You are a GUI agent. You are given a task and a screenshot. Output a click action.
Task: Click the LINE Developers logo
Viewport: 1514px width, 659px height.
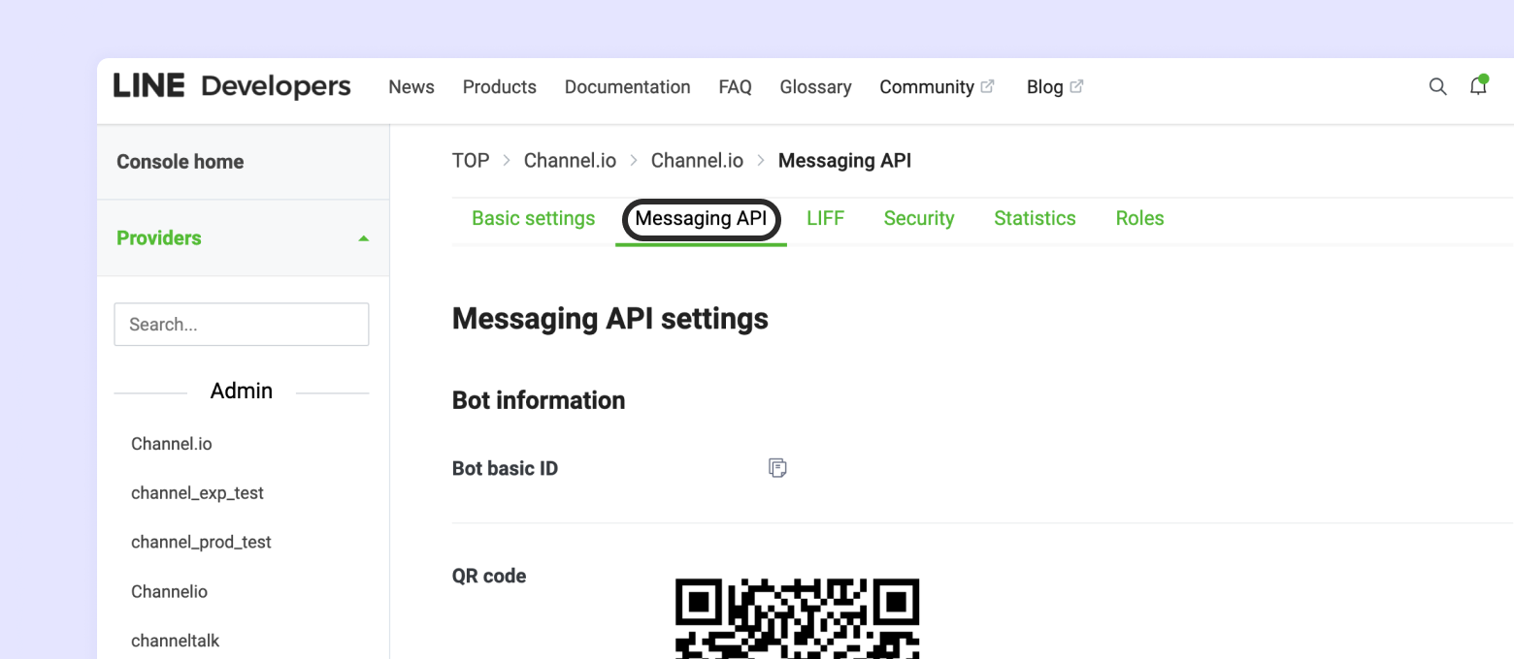pyautogui.click(x=232, y=86)
